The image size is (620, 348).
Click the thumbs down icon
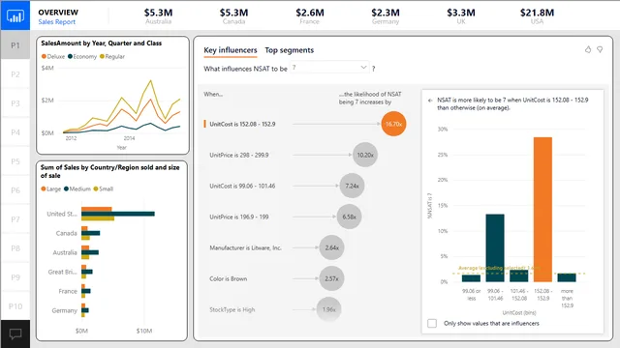click(600, 49)
